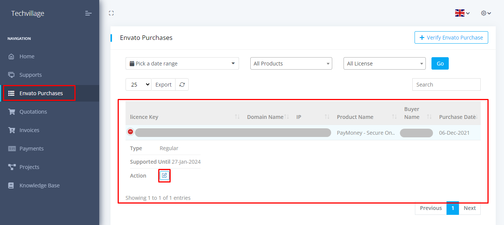Click the edit icon in Action row
Image resolution: width=504 pixels, height=225 pixels.
coord(165,175)
